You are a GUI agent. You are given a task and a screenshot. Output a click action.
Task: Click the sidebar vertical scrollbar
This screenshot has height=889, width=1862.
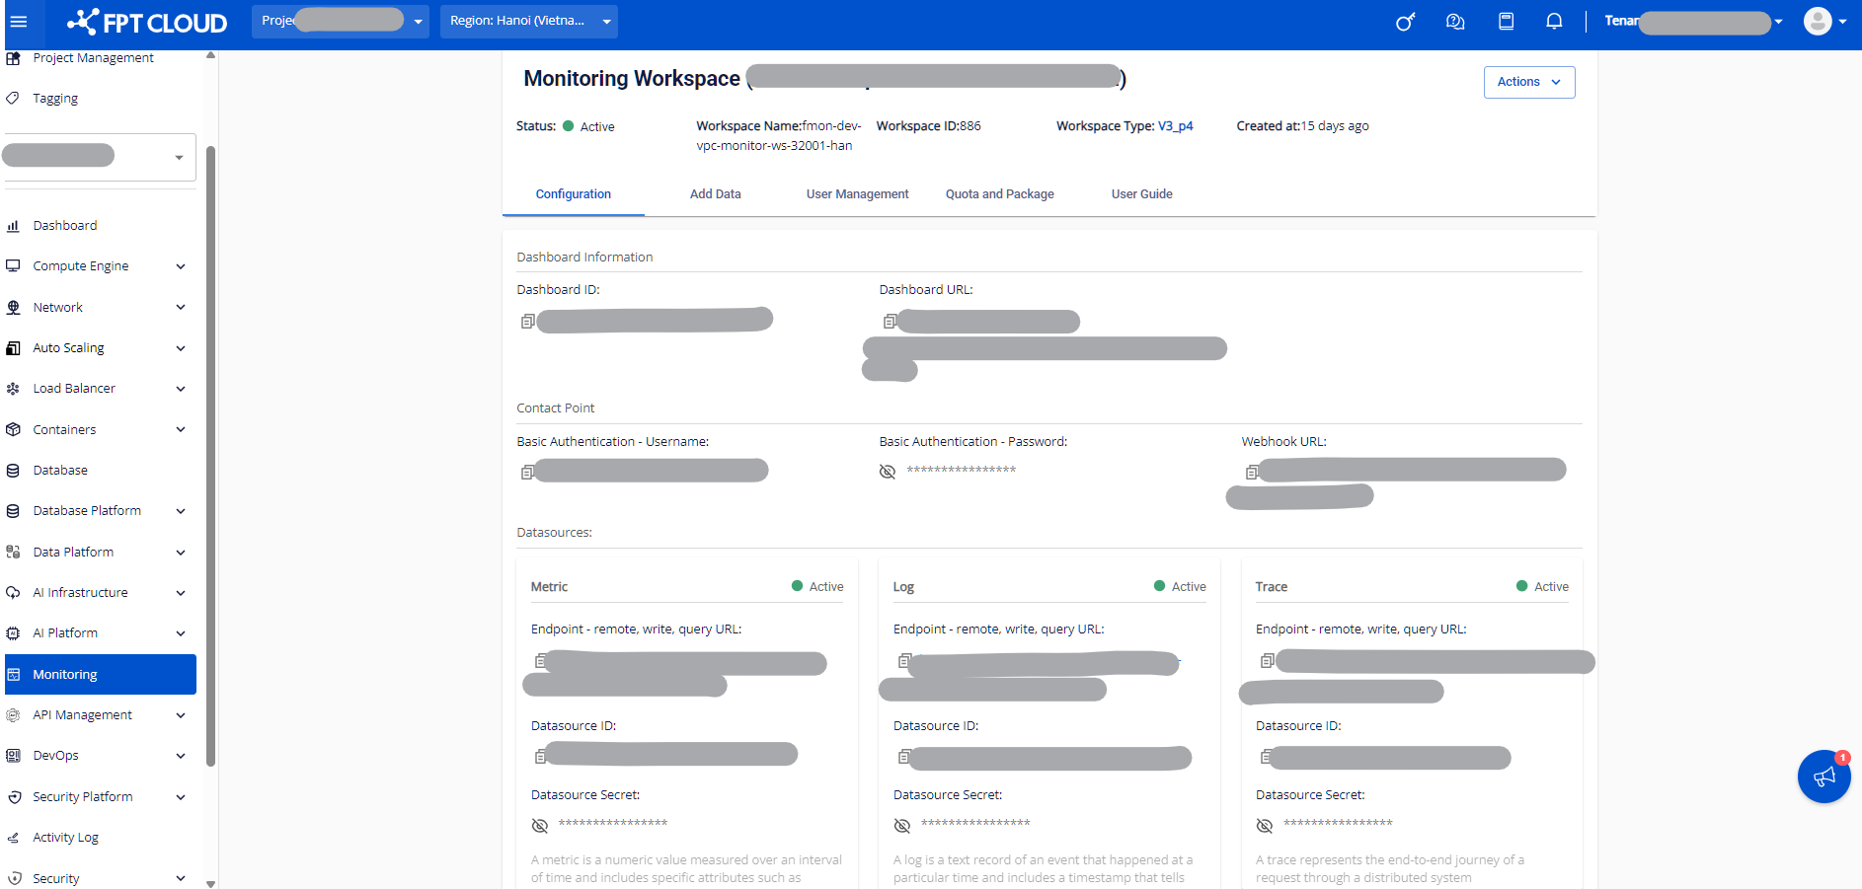click(210, 454)
